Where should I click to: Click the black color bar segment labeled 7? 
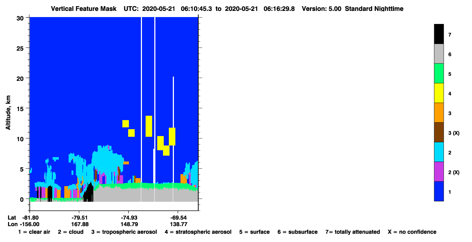click(439, 34)
